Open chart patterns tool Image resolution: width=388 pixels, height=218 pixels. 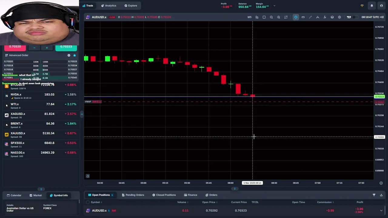318,17
